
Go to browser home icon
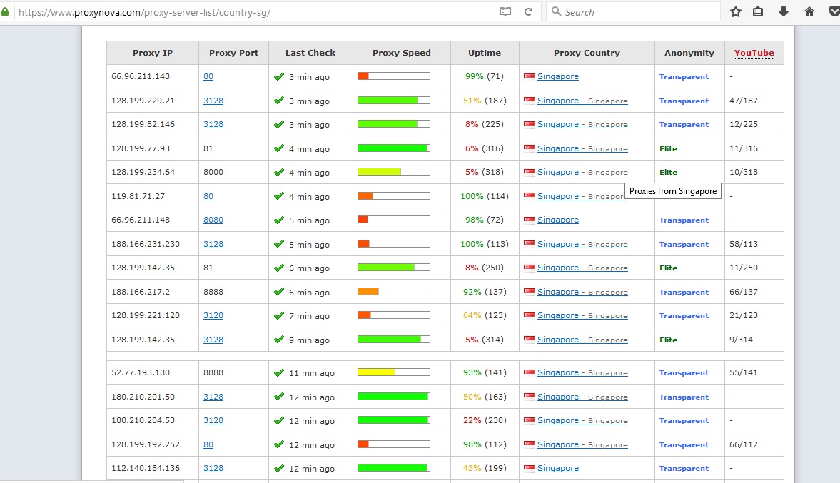809,12
